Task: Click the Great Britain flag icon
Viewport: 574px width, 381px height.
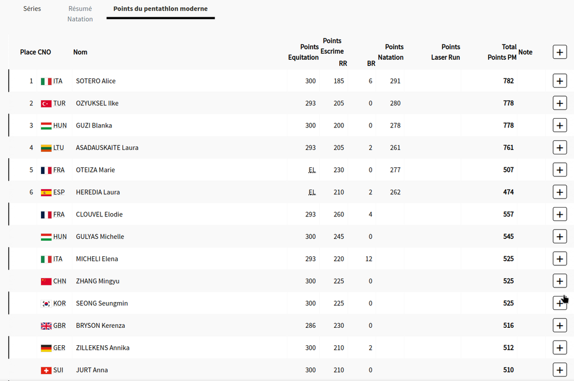Action: 46,326
